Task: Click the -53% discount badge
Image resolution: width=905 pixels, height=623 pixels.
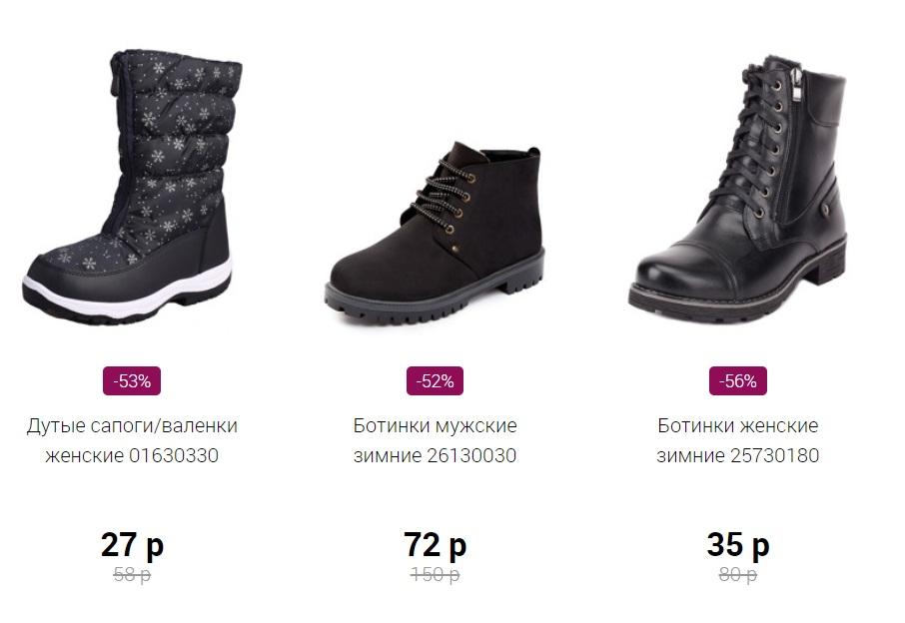Action: (x=132, y=380)
